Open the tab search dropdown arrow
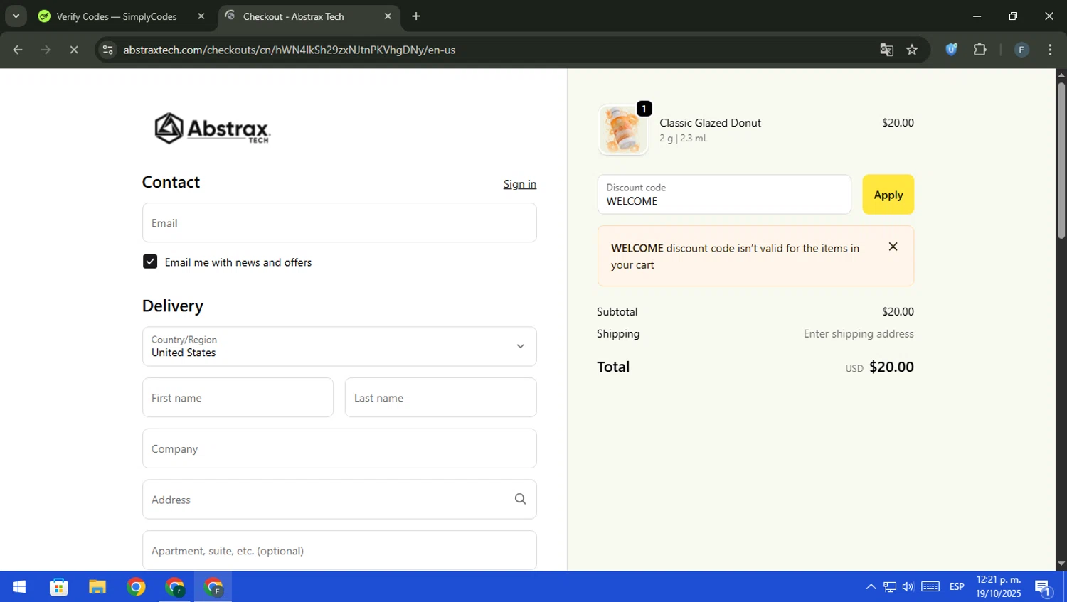The height and width of the screenshot is (602, 1067). (x=16, y=16)
